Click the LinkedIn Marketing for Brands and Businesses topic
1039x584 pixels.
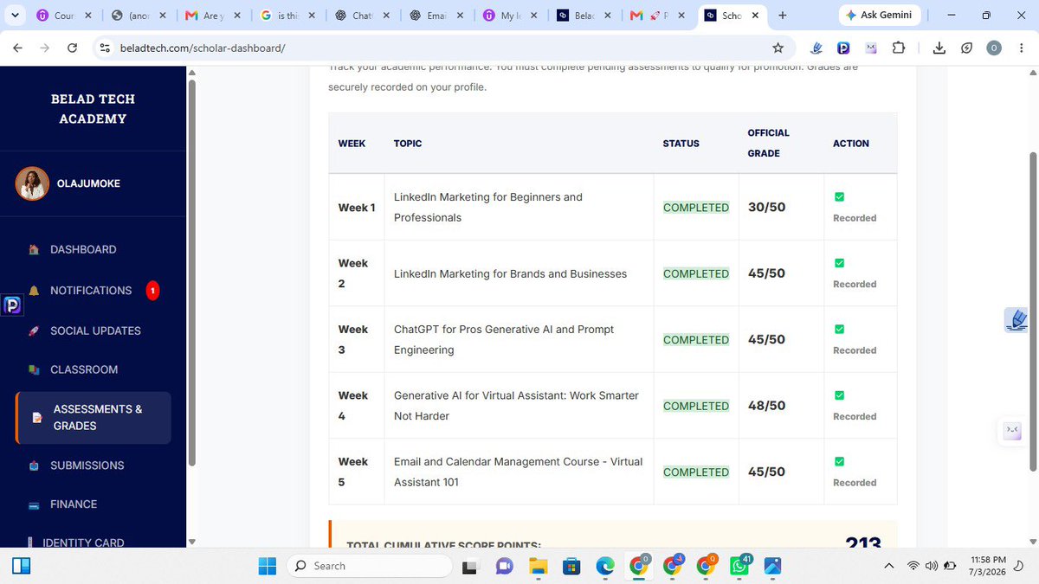point(510,274)
